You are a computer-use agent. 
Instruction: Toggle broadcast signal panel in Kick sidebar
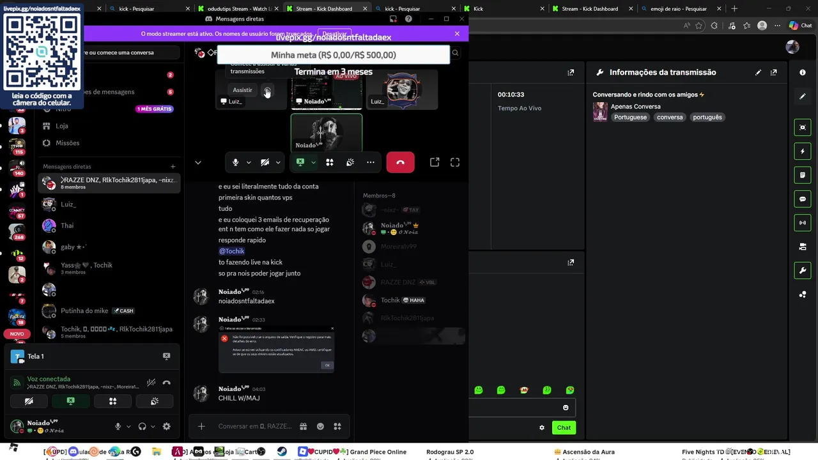click(x=803, y=223)
